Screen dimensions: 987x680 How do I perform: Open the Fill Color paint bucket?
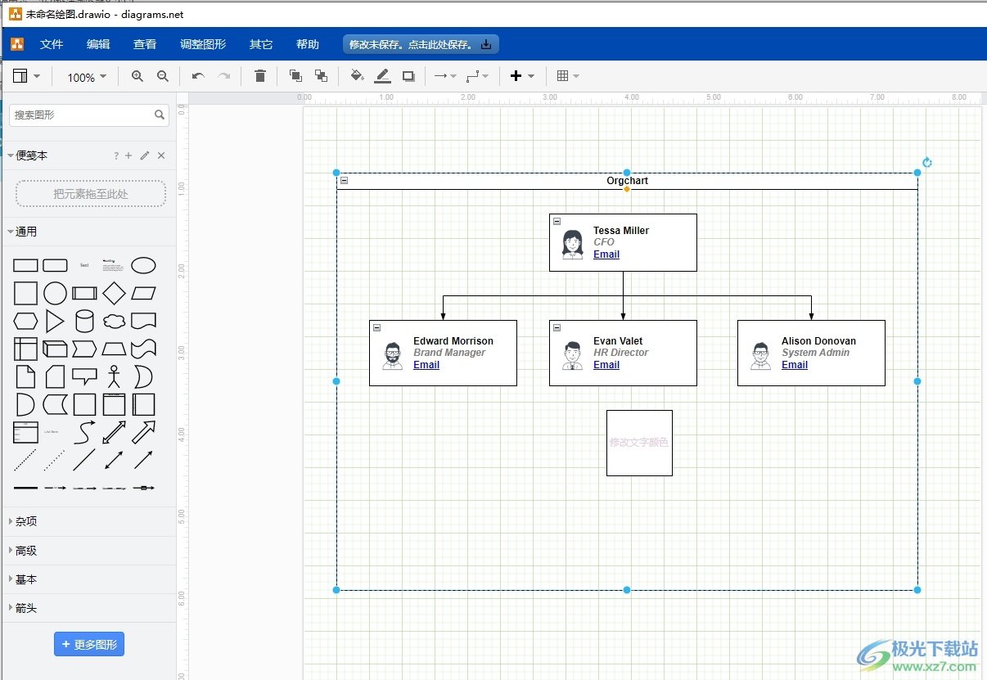click(357, 76)
